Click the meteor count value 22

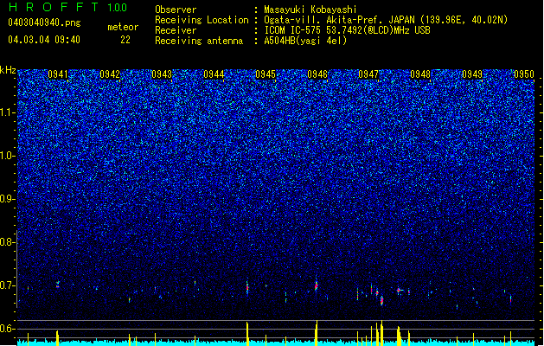point(125,40)
